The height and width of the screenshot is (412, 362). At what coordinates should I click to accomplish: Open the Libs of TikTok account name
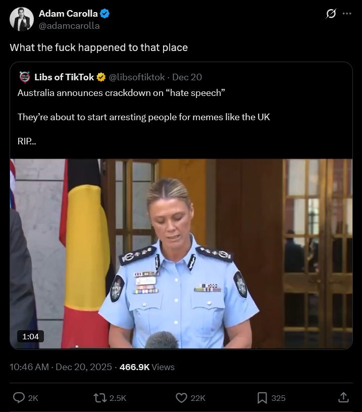64,77
